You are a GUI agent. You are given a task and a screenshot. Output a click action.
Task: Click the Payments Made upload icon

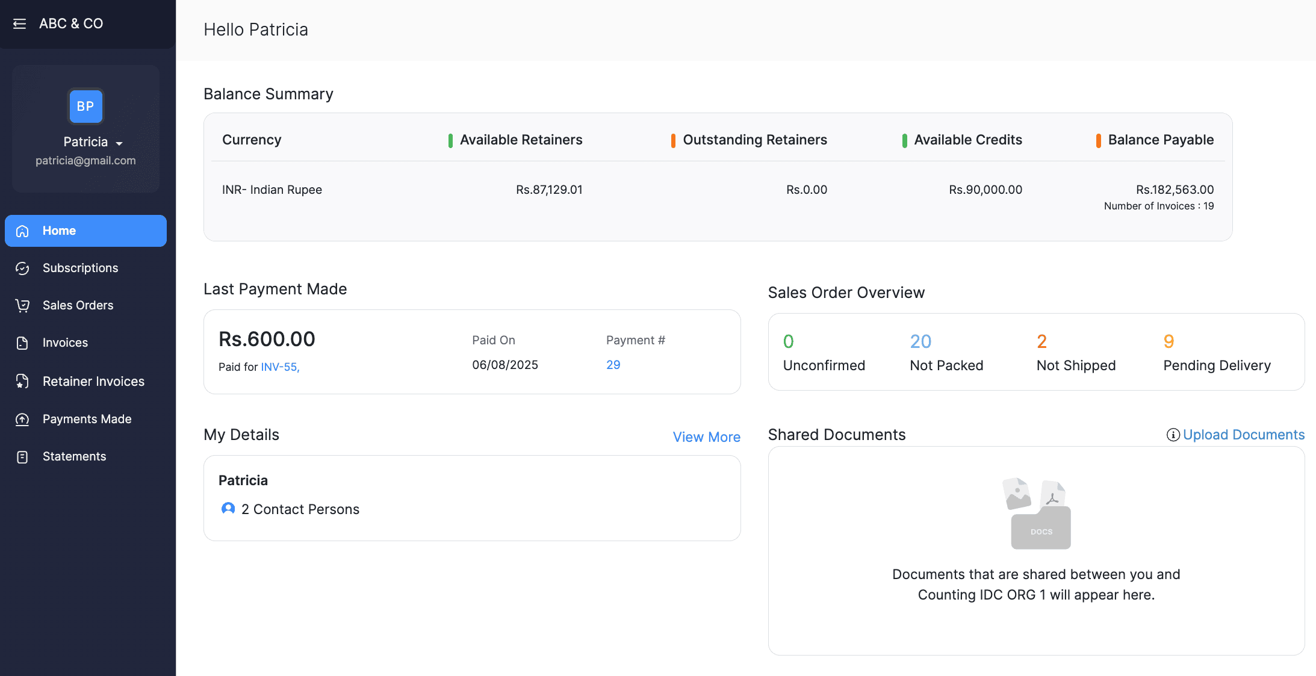tap(22, 419)
